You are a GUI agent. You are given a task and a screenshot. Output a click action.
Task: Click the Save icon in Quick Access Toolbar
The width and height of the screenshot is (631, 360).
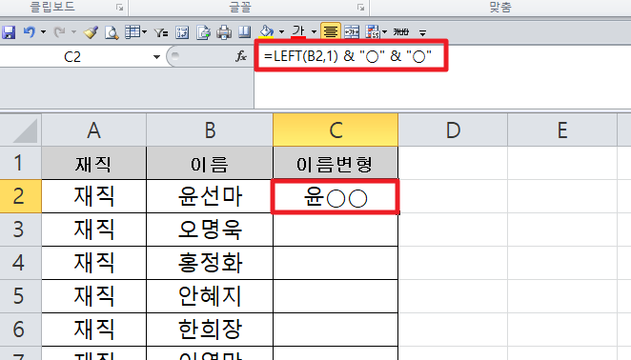[8, 32]
